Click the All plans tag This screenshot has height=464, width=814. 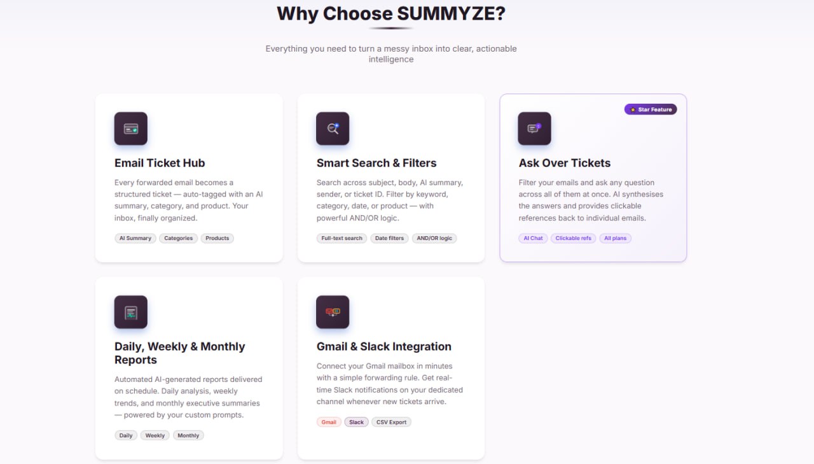click(615, 238)
